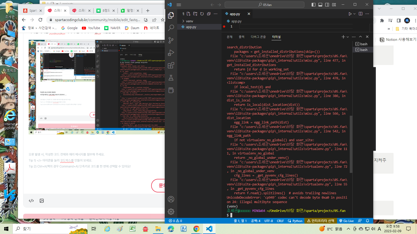Split the editor to the right
This screenshot has height=234, width=417.
pos(360,14)
